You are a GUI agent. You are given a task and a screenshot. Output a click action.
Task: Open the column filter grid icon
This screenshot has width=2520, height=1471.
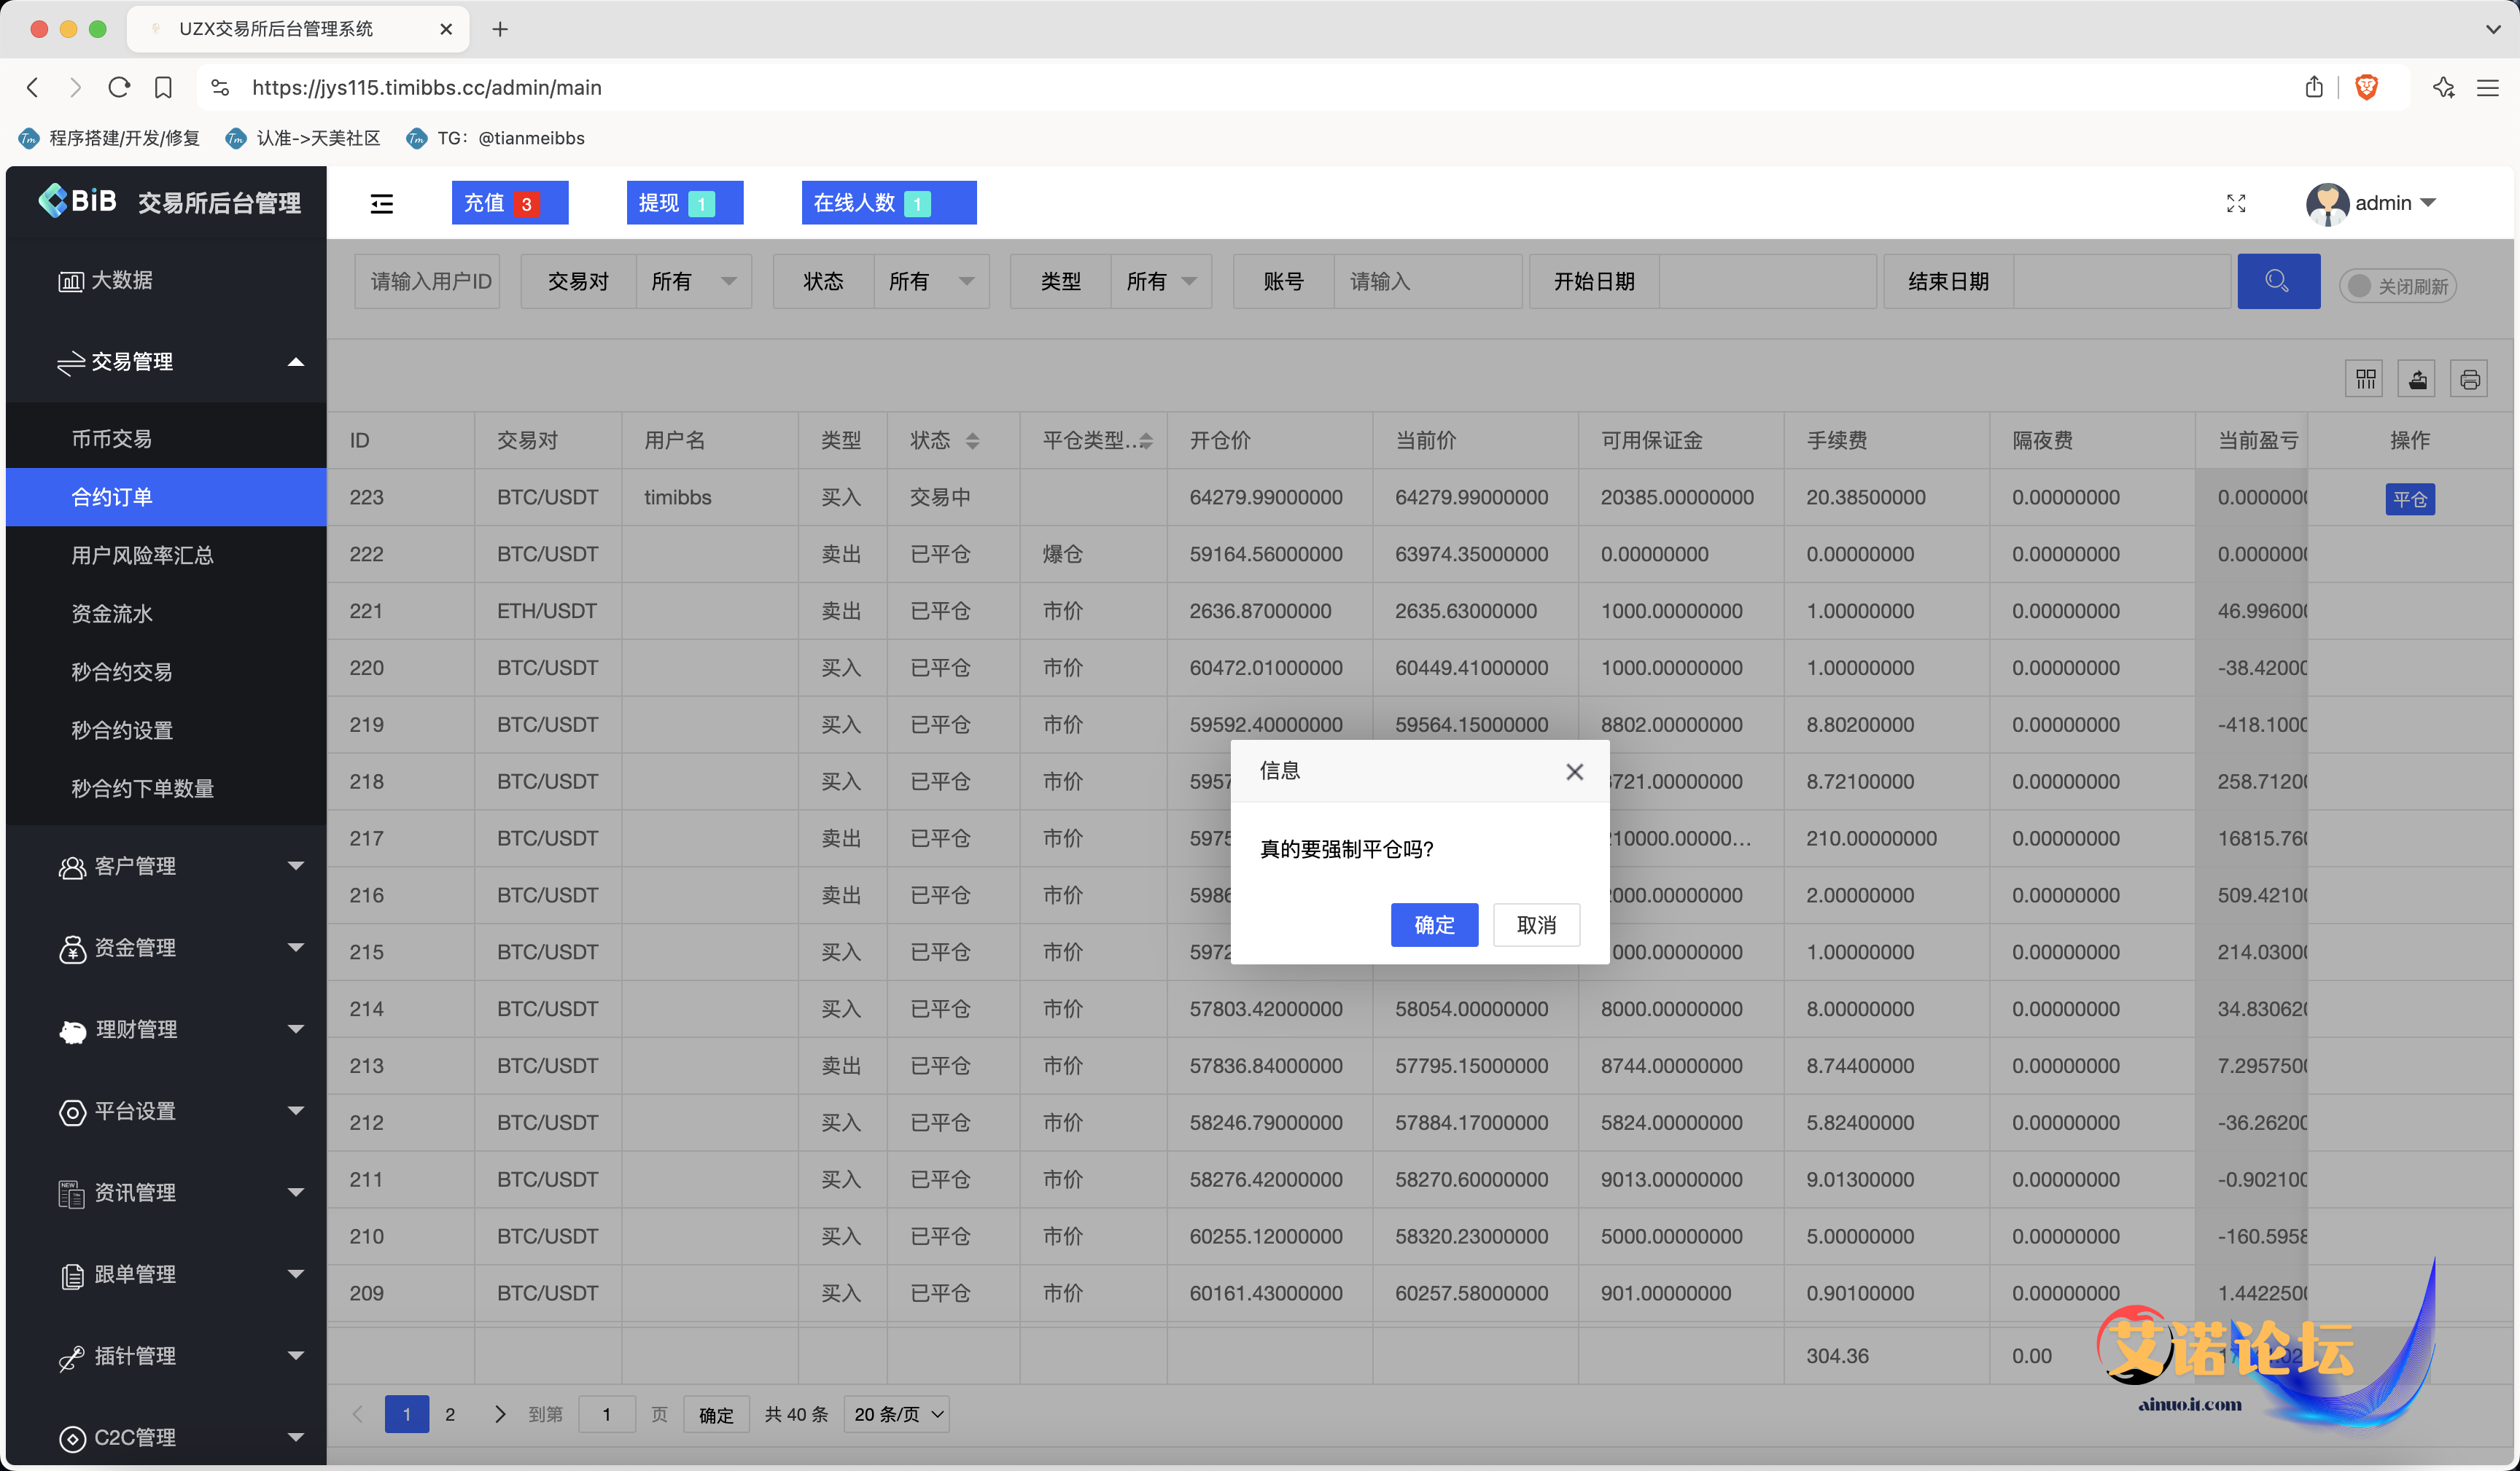tap(2365, 379)
